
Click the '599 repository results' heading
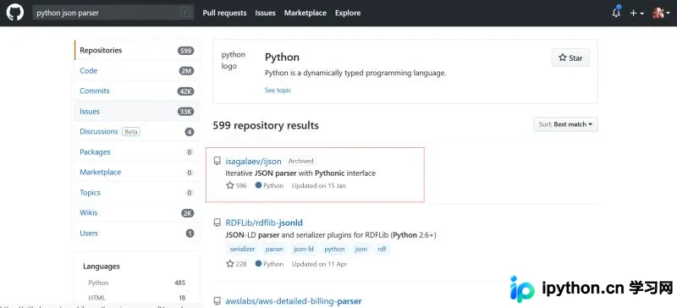(266, 126)
